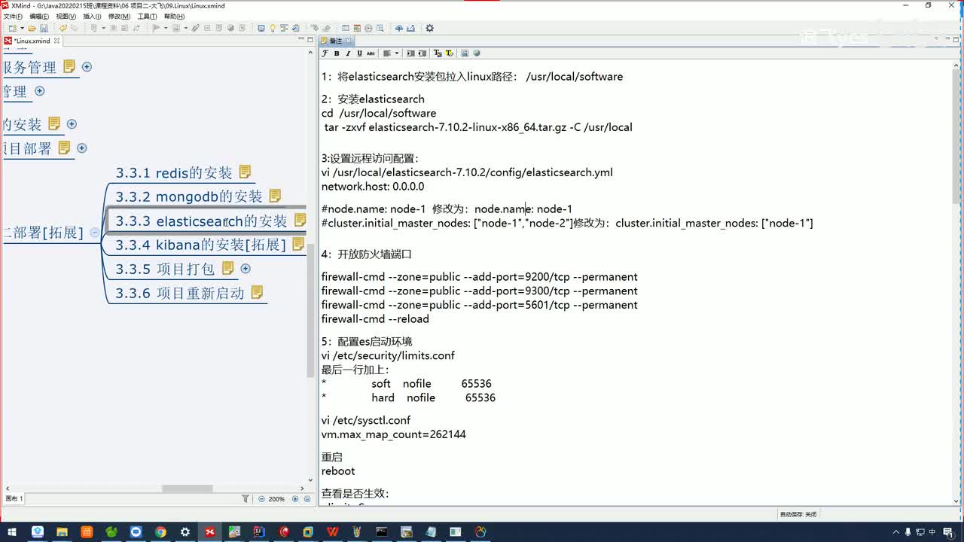Screen dimensions: 964x542
Task: Click the export toolbar icon
Action: [x=411, y=29]
